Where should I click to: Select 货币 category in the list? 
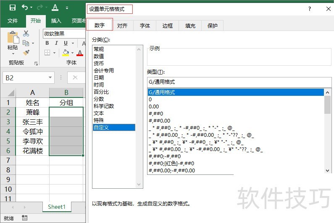point(99,63)
